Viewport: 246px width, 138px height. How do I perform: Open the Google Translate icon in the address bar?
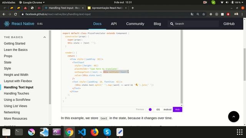coord(192,14)
